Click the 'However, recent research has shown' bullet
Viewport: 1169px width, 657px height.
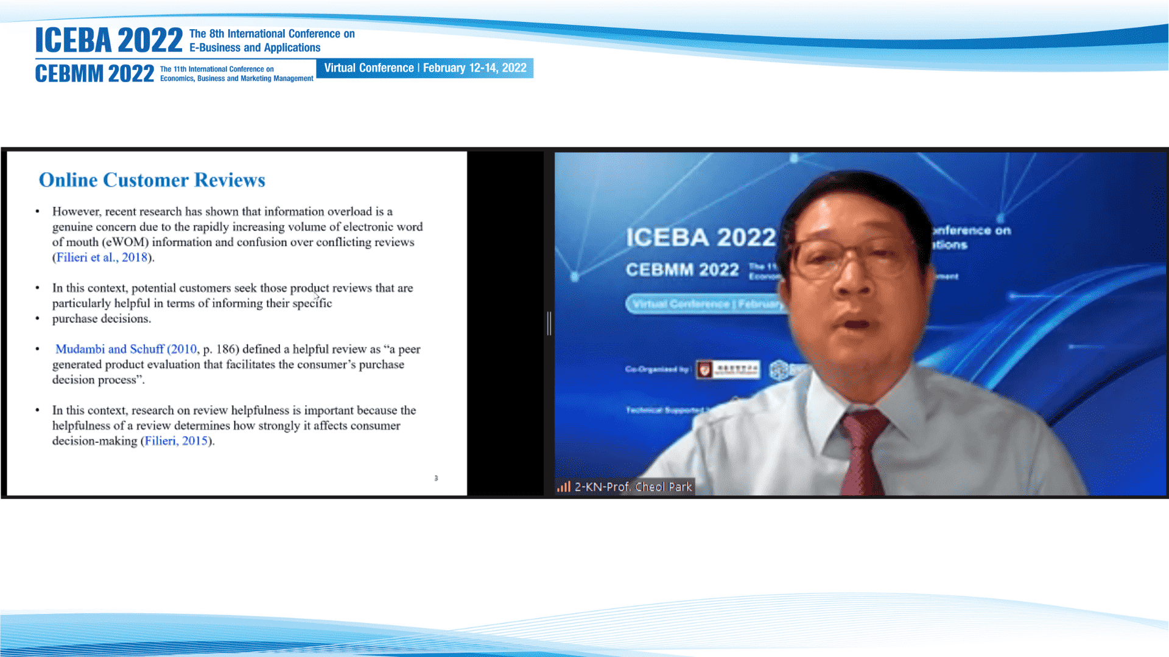tap(237, 234)
